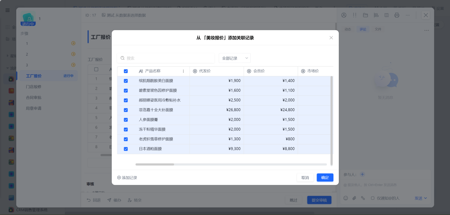Open the folder icon in panel toolbar
450x215 pixels.
tap(365, 15)
